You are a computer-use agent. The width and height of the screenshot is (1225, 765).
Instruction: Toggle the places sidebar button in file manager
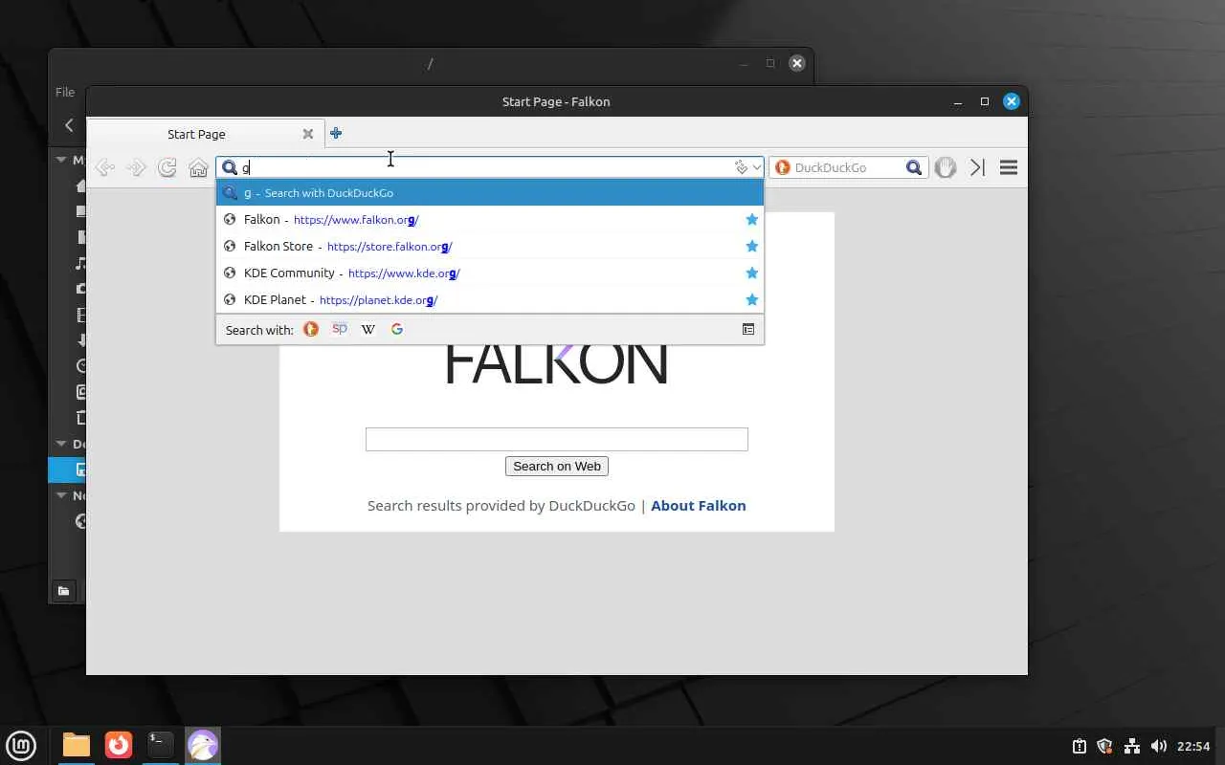63,591
